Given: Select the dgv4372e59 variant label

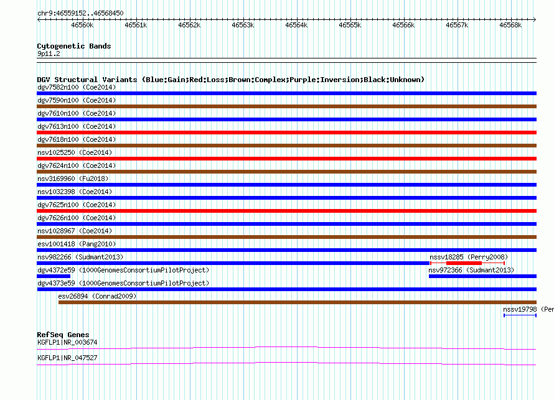Looking at the screenshot, I should pos(123,270).
